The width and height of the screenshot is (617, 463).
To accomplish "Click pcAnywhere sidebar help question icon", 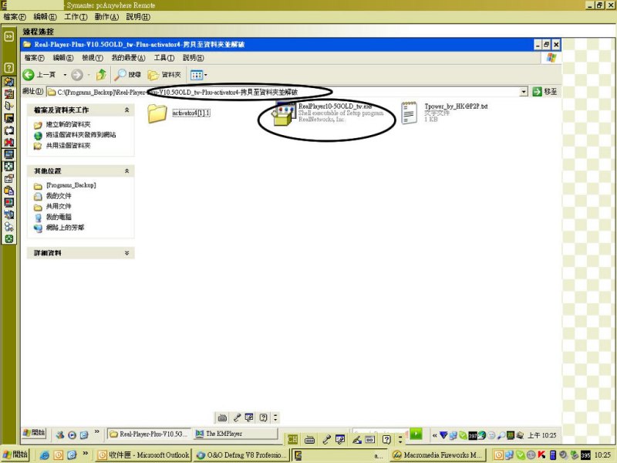I will pos(8,68).
